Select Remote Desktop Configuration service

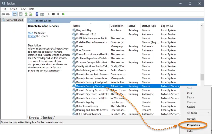(134, 82)
